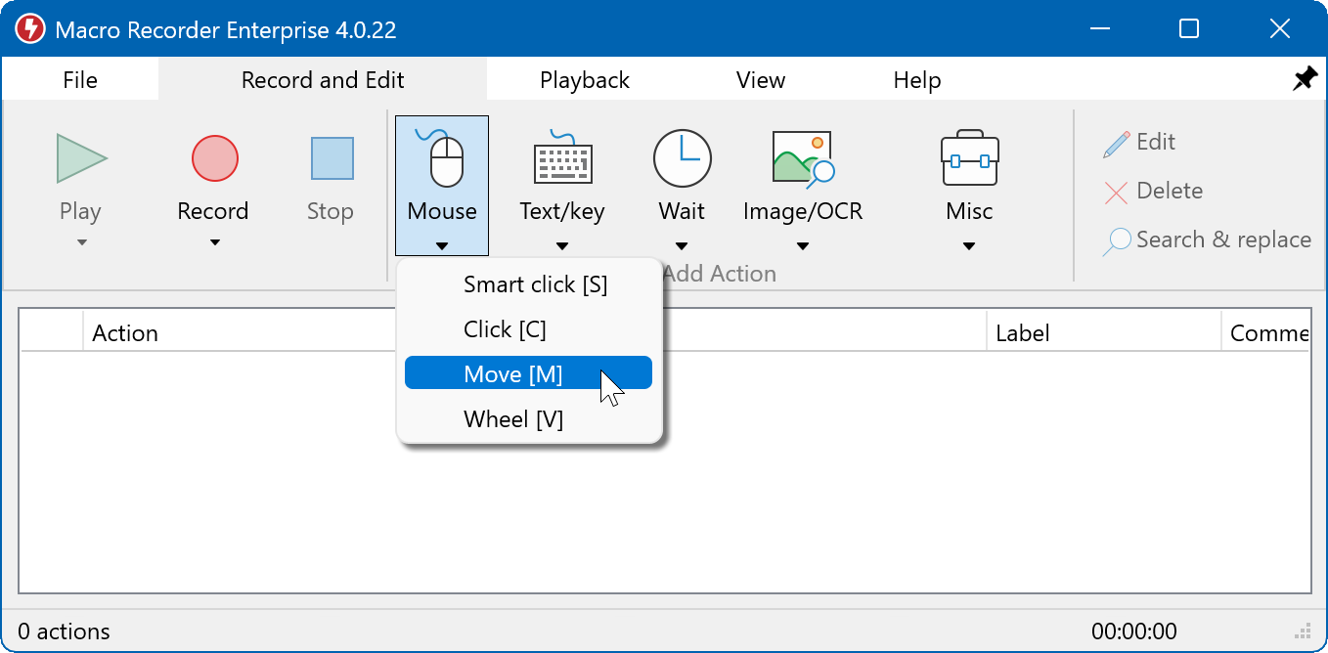Open the Misc dropdown arrow
This screenshot has height=653, width=1328.
pyautogui.click(x=969, y=246)
